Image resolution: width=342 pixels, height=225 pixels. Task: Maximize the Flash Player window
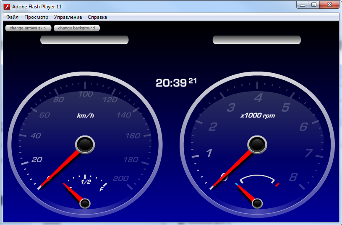click(313, 5)
